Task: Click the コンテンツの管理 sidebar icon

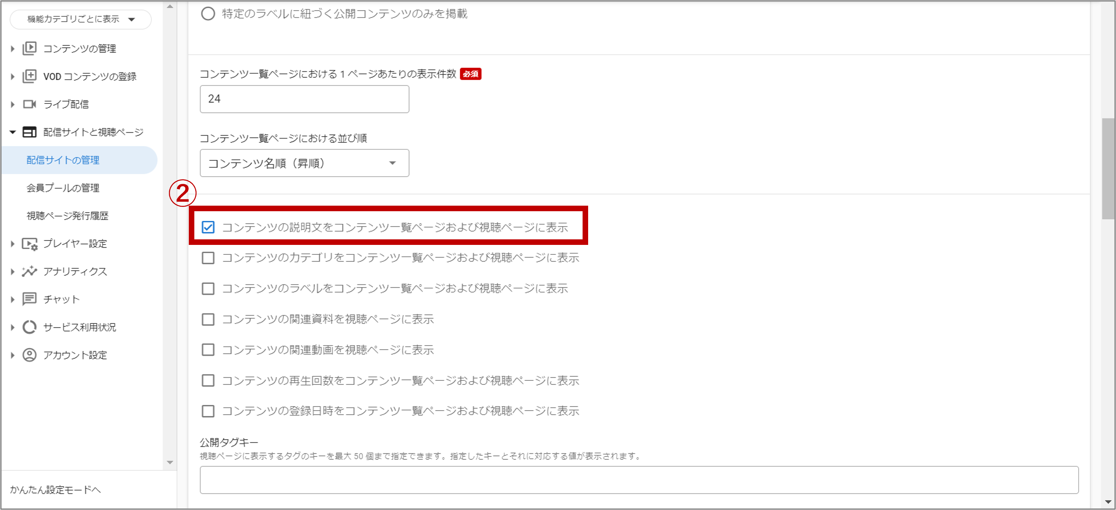Action: 29,48
